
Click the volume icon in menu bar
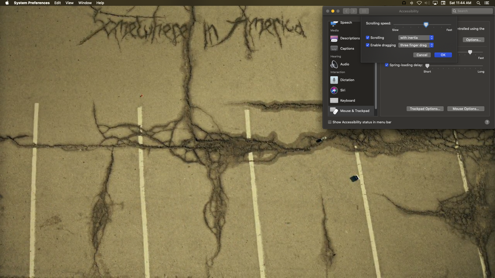tap(427, 3)
